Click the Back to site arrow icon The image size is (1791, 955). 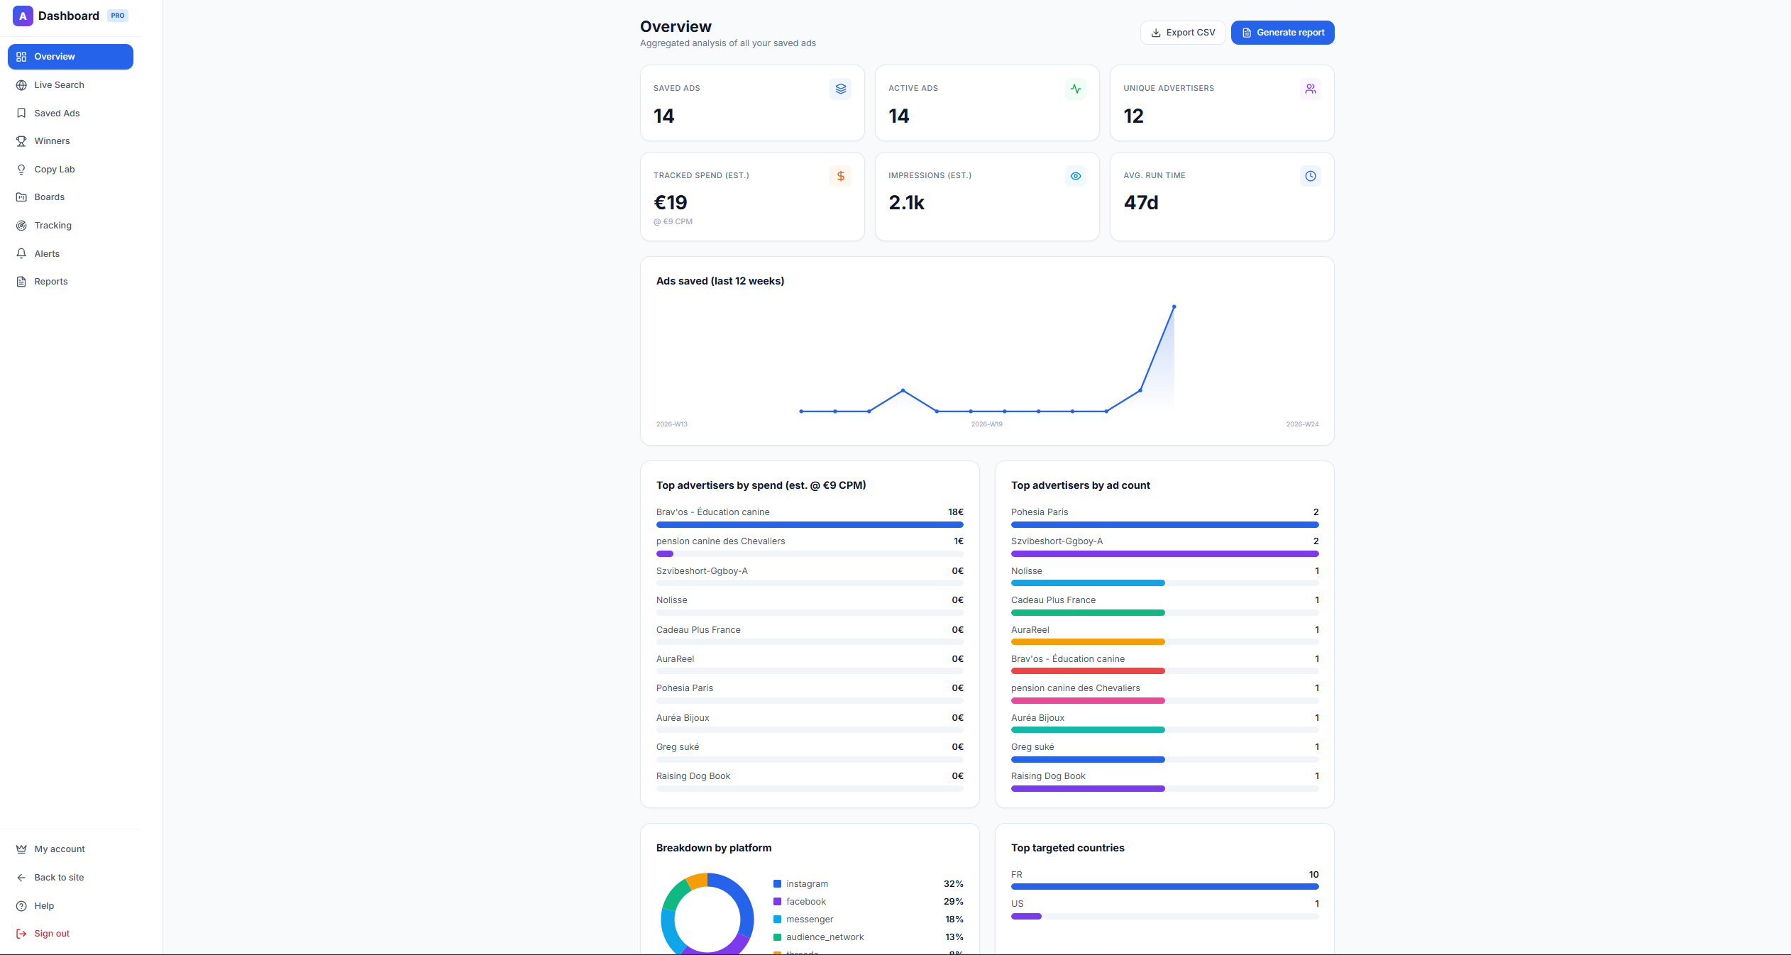pyautogui.click(x=21, y=878)
